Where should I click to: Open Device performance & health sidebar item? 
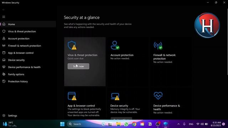coord(28,67)
